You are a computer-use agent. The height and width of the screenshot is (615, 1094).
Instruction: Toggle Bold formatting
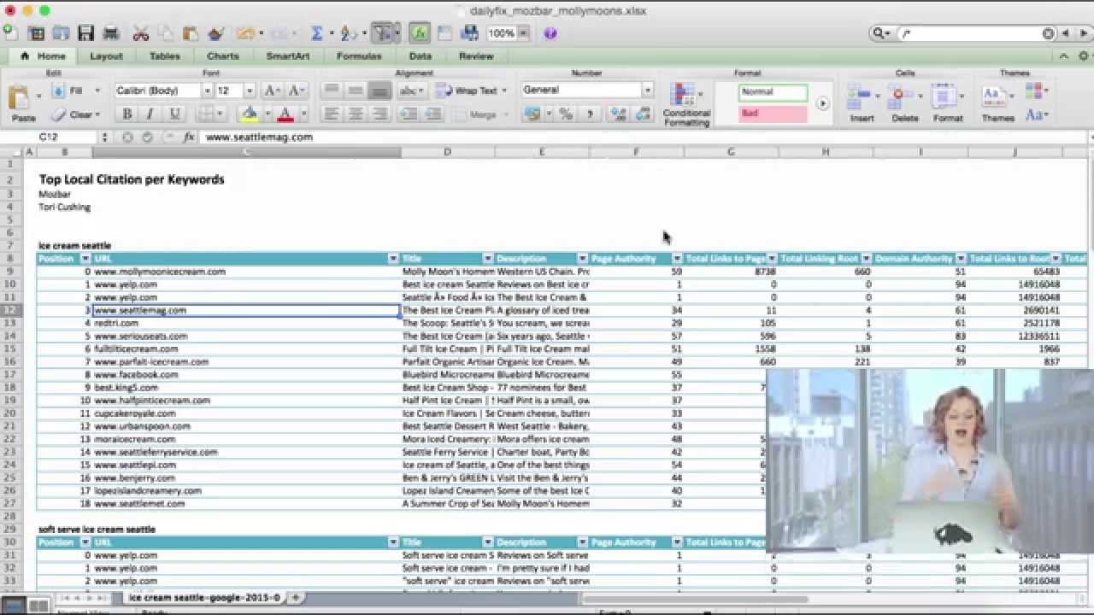[127, 114]
